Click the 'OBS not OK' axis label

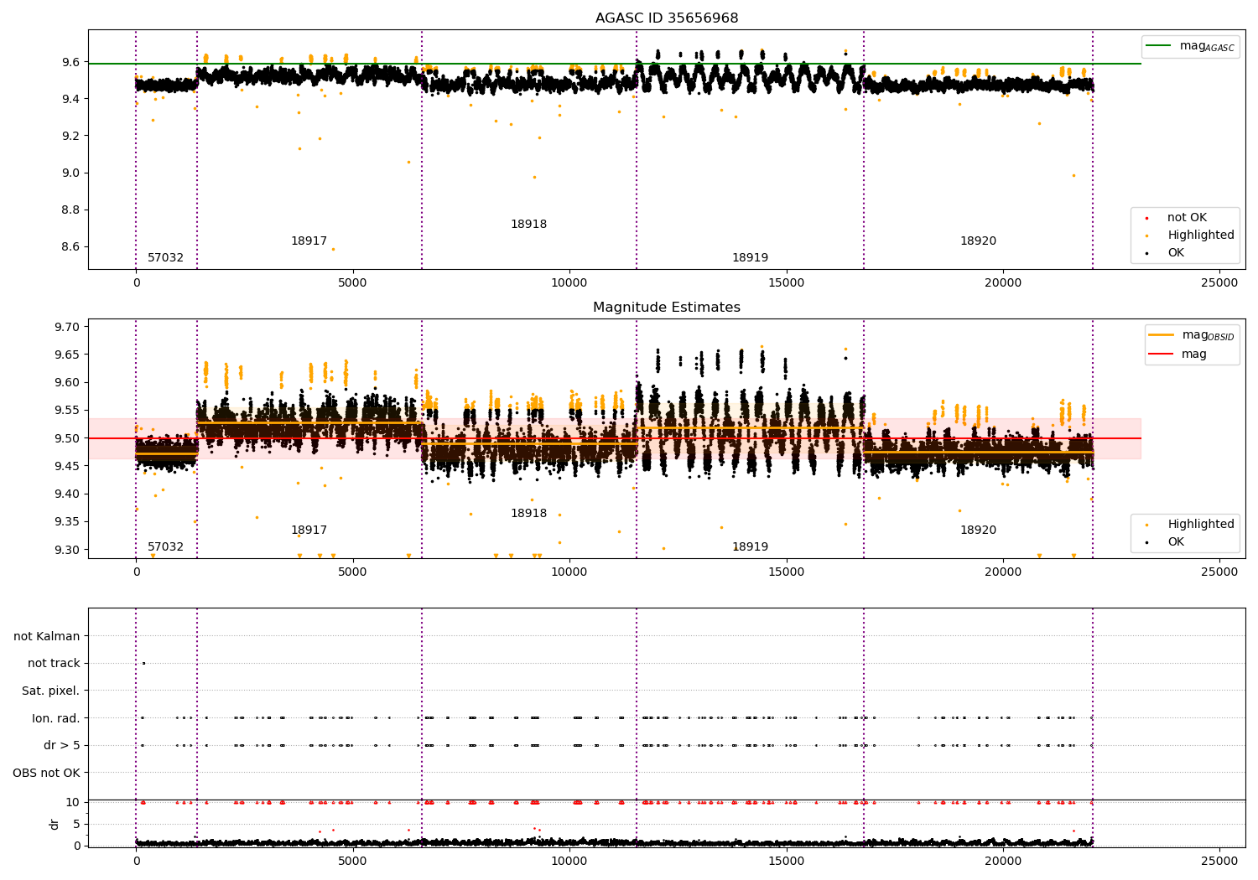(47, 774)
